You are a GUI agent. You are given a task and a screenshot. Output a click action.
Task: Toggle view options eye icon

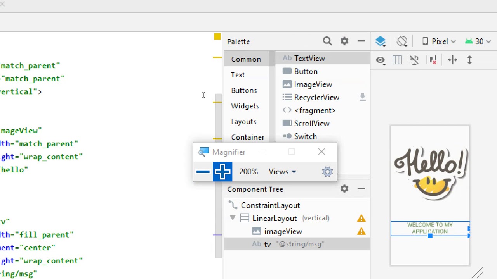pos(381,60)
